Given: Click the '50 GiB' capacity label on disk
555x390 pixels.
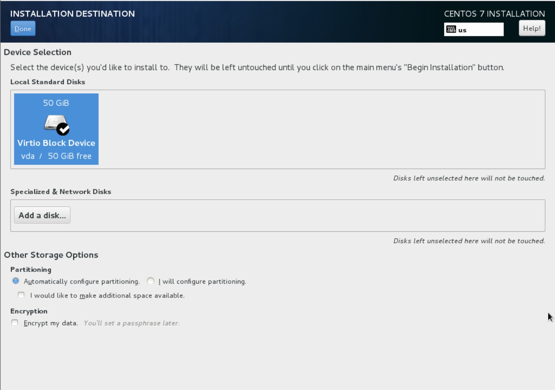Looking at the screenshot, I should coord(56,103).
